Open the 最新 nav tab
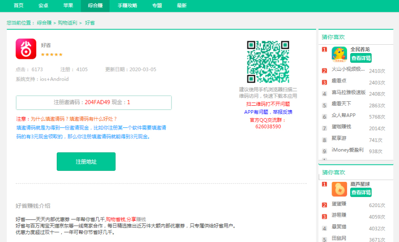The width and height of the screenshot is (399, 242). [182, 6]
